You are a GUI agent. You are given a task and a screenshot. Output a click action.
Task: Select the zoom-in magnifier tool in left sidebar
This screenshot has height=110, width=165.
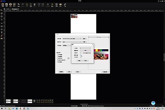tap(2, 13)
